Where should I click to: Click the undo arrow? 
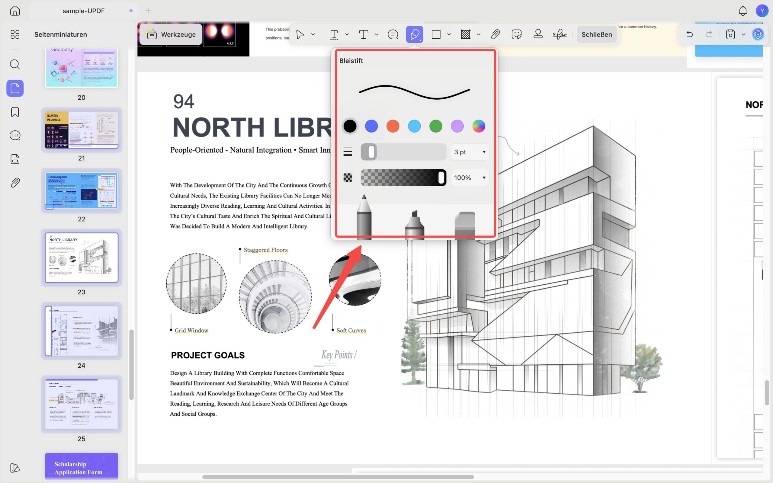click(x=689, y=34)
